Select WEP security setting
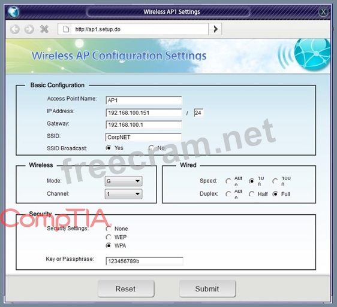337x307 pixels. pos(109,237)
